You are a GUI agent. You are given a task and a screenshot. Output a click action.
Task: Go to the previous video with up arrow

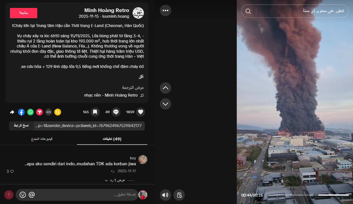tap(165, 88)
